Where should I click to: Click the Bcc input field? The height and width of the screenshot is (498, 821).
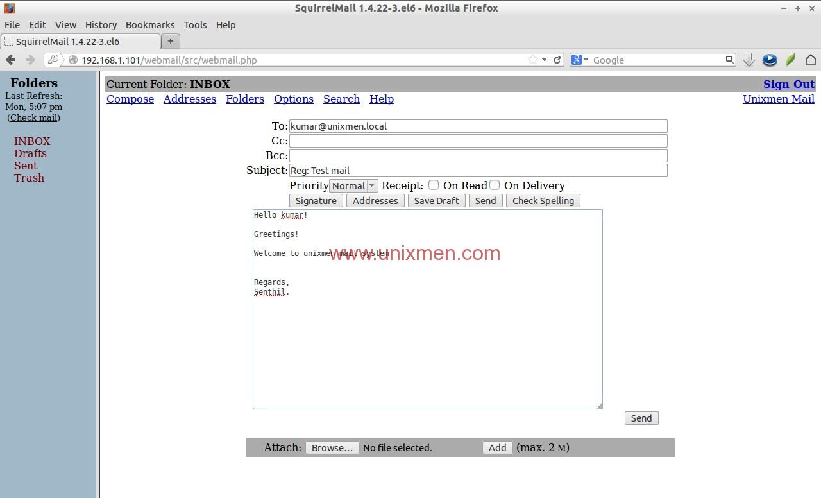pos(478,155)
